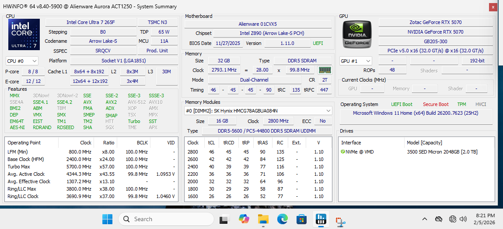Image resolution: width=503 pixels, height=229 pixels.
Task: Click the Base Clock (HFM) row
Action: pyautogui.click(x=91, y=159)
